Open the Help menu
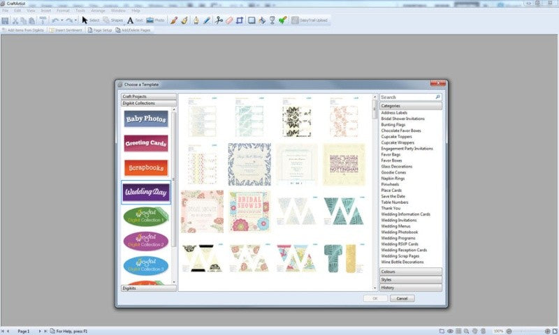 [x=136, y=10]
